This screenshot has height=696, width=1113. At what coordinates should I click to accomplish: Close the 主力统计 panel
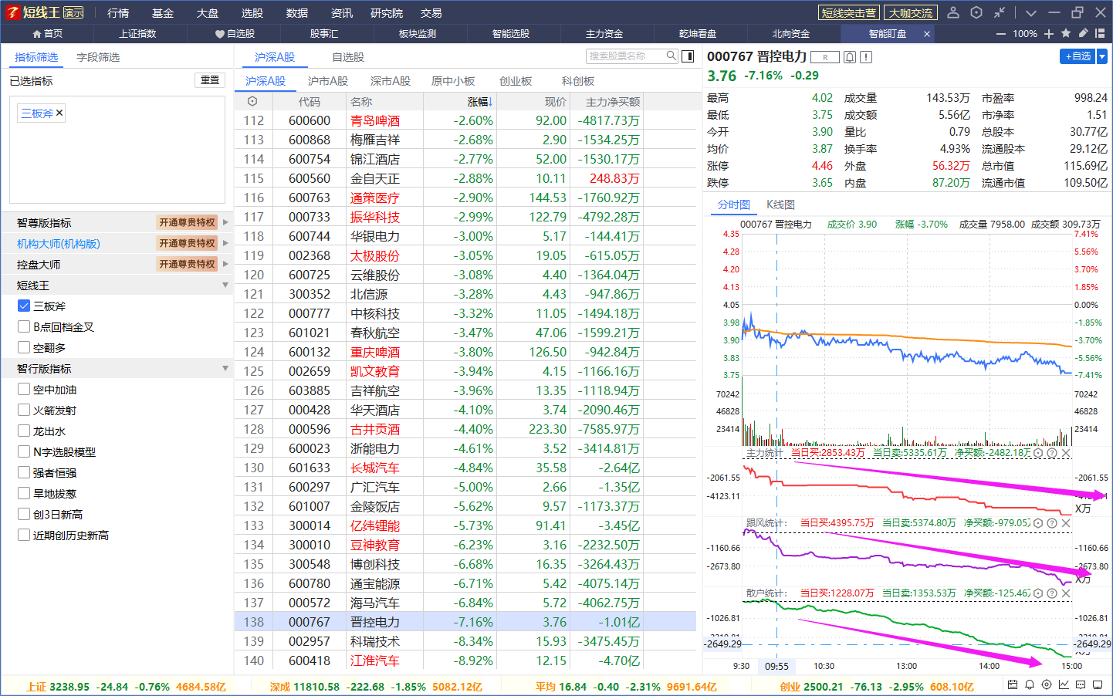1066,453
